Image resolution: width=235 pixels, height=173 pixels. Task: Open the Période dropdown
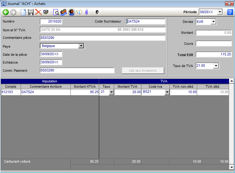pyautogui.click(x=219, y=12)
